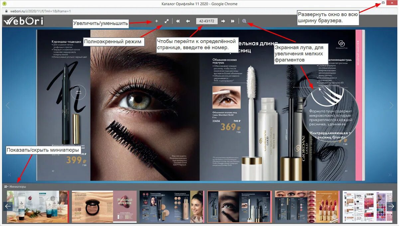Viewport: 399px width, 226px height.
Task: Go to the next page arrow in toolbar
Action: 223,21
